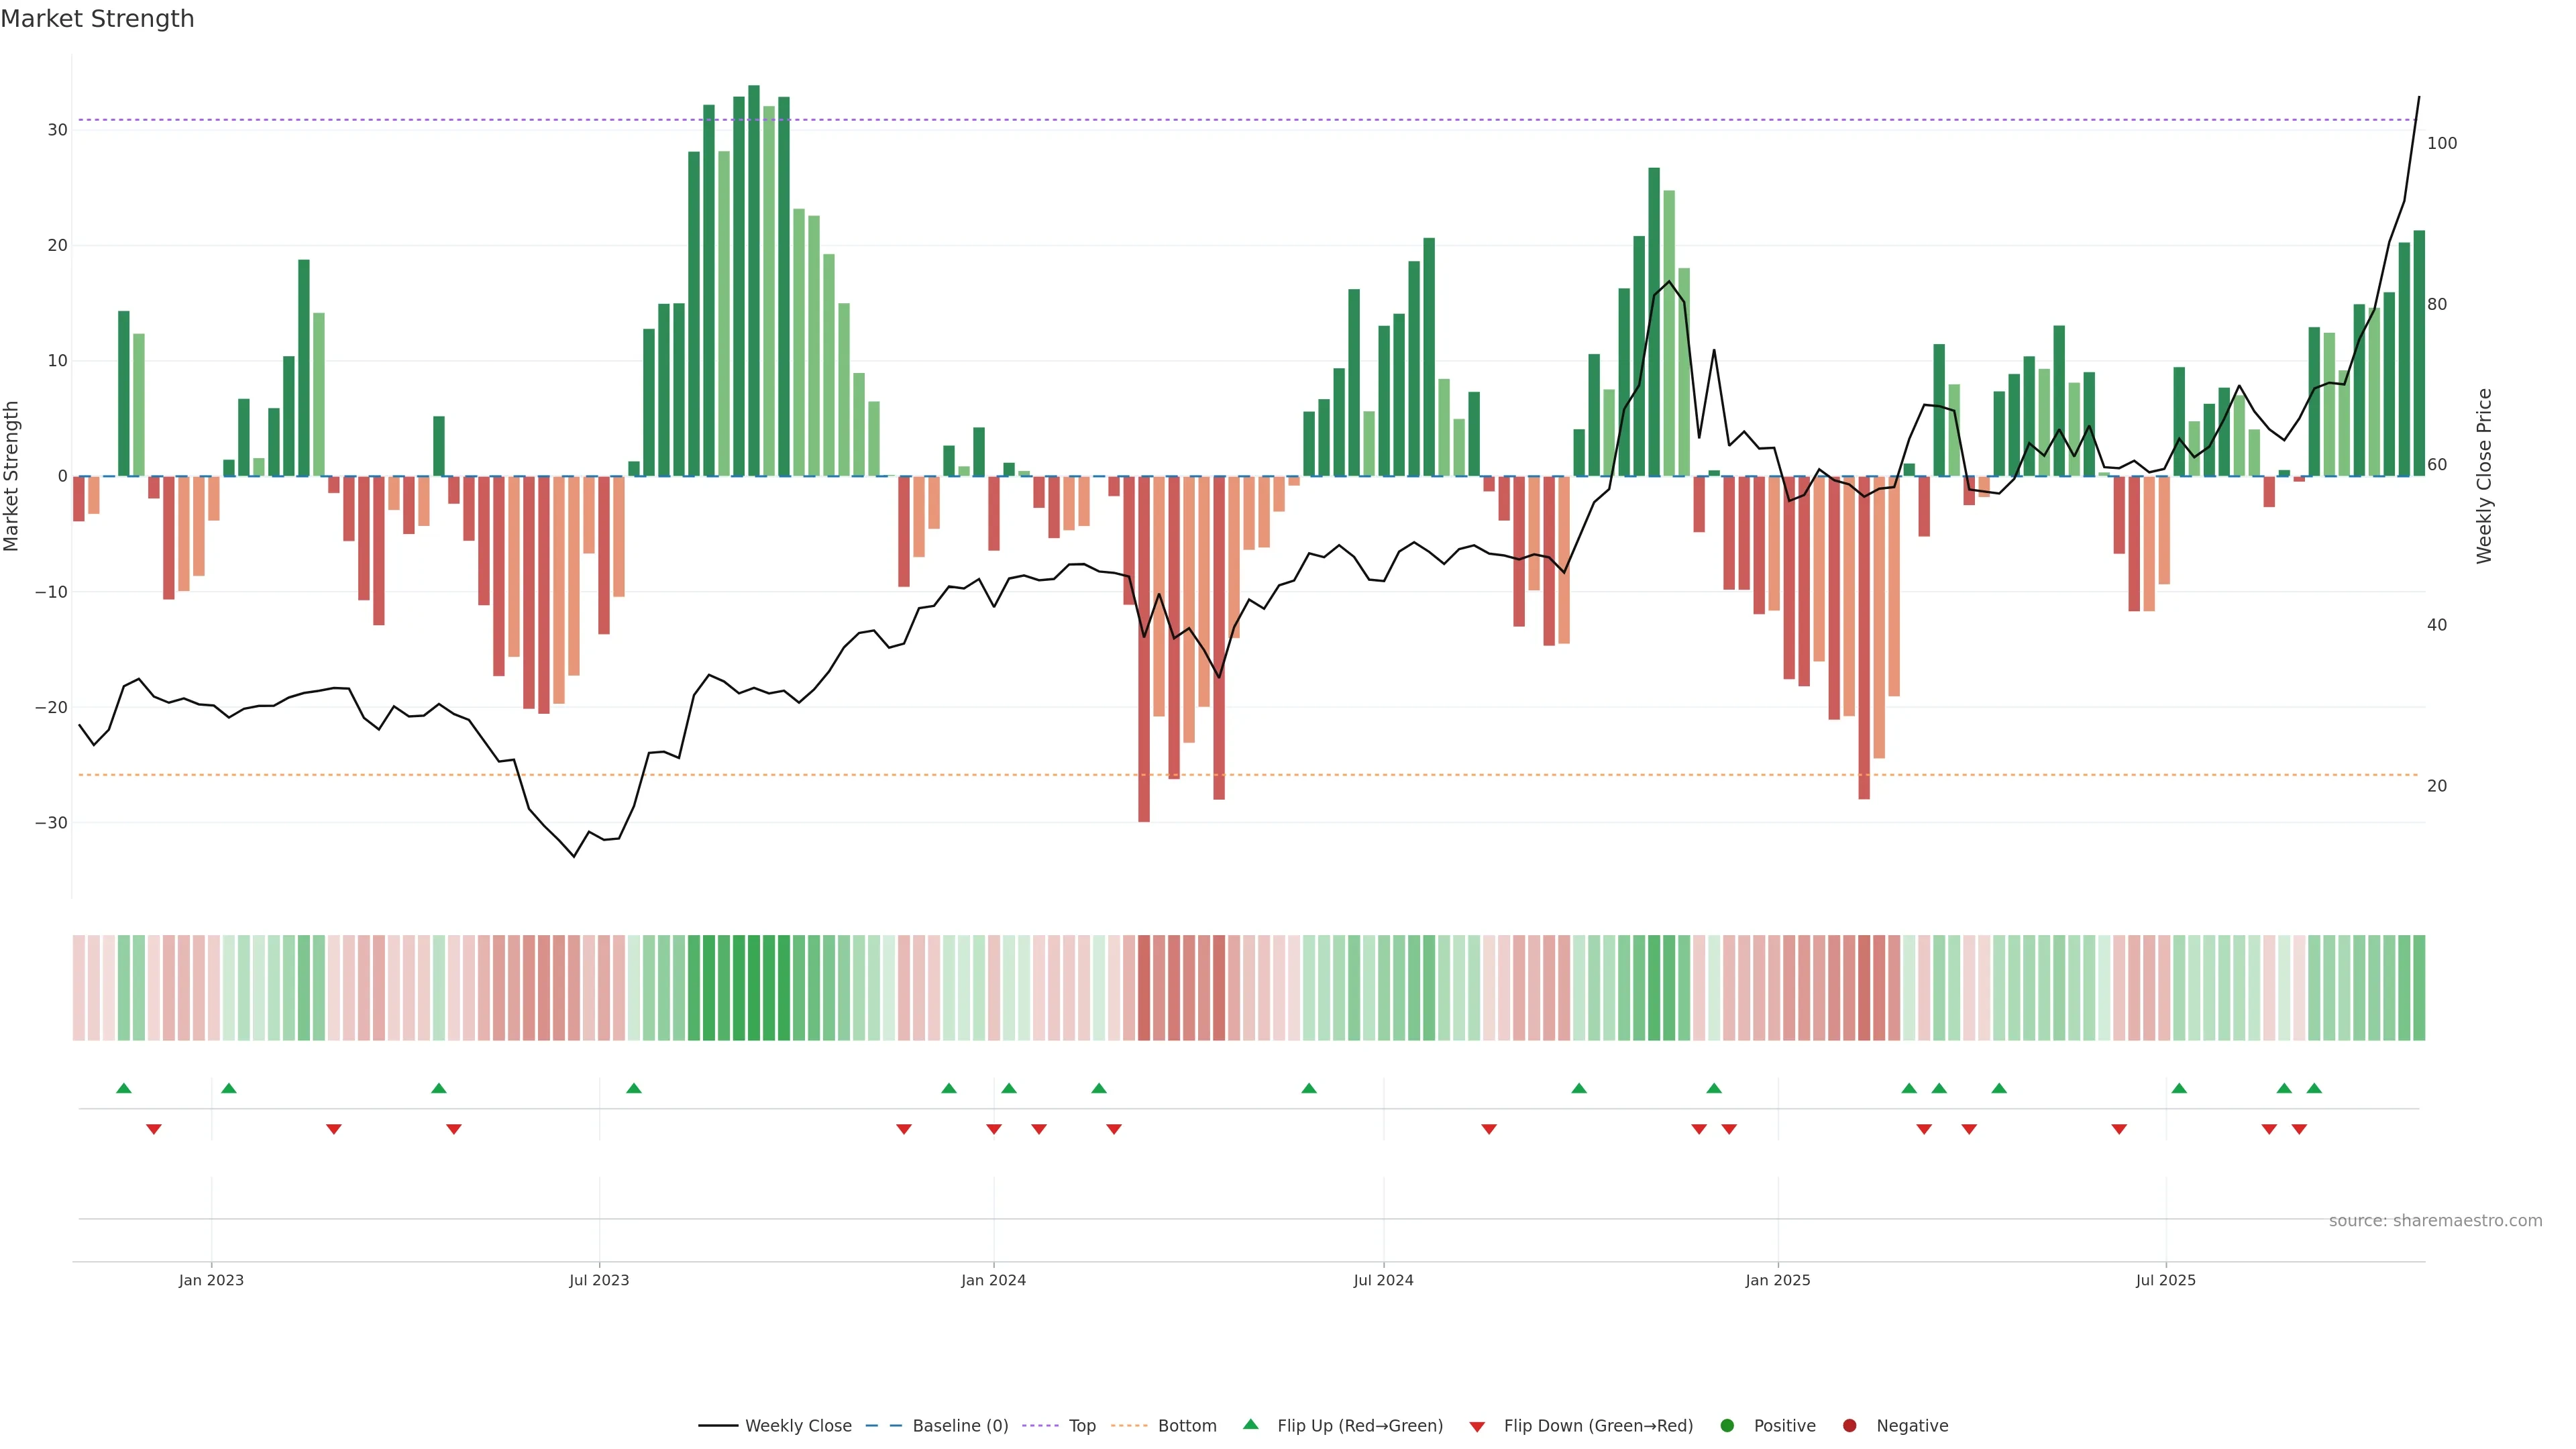
Task: Click the Bottom legend line icon
Action: [x=1129, y=1425]
